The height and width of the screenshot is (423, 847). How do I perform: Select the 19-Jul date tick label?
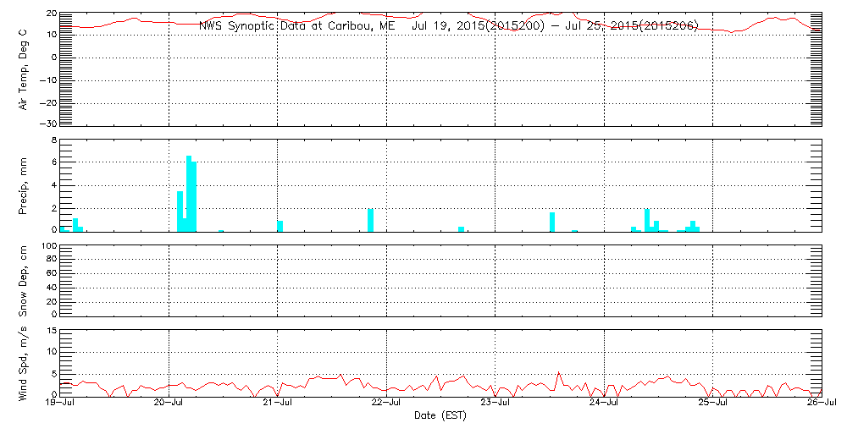click(60, 404)
